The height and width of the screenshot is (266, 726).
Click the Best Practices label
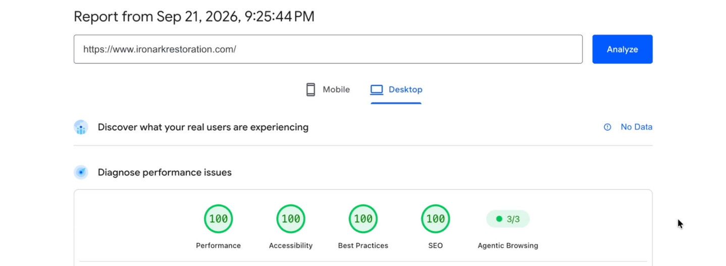click(x=363, y=246)
